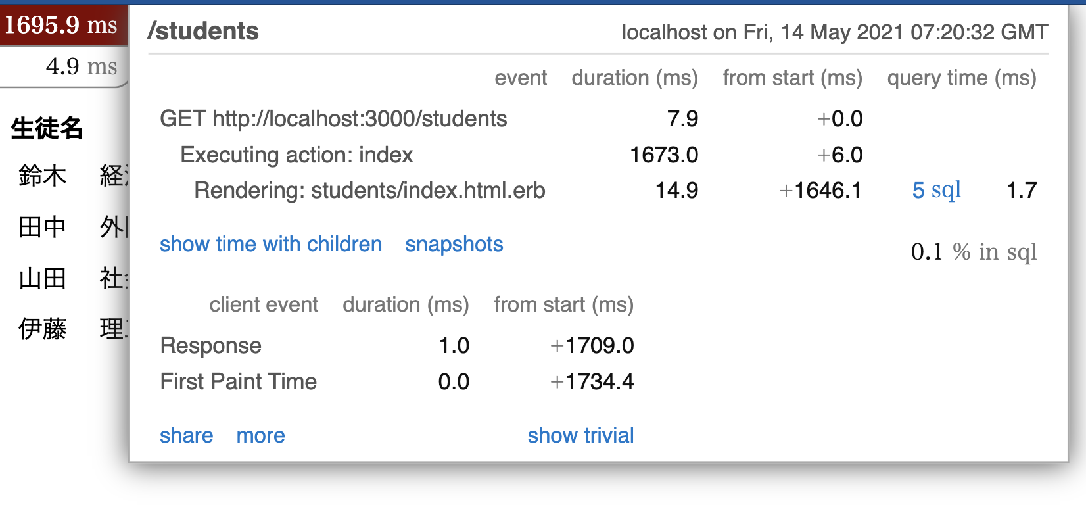Click student name 鈴木
The height and width of the screenshot is (505, 1086).
click(43, 176)
